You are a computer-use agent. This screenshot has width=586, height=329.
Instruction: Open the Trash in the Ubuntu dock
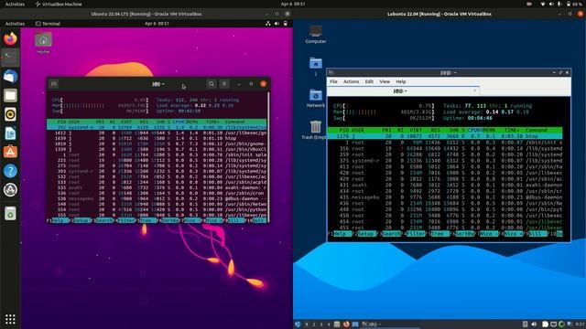tap(10, 213)
